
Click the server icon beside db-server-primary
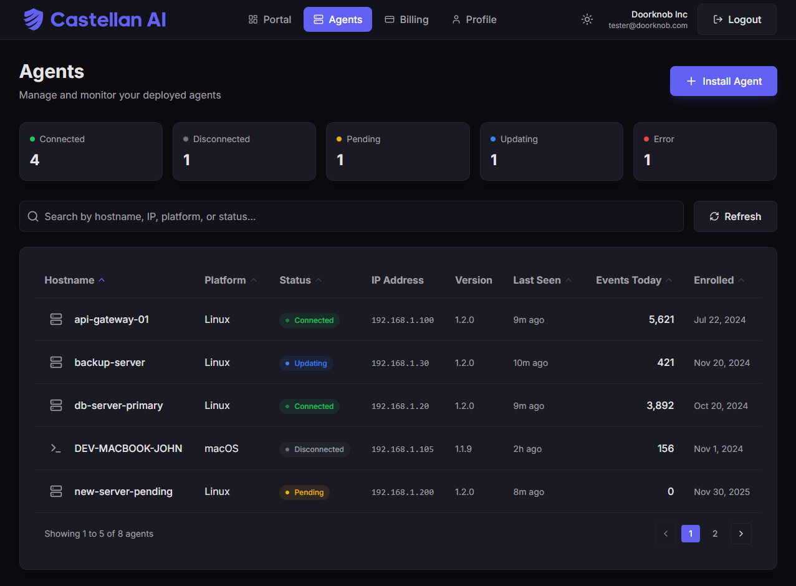[56, 406]
